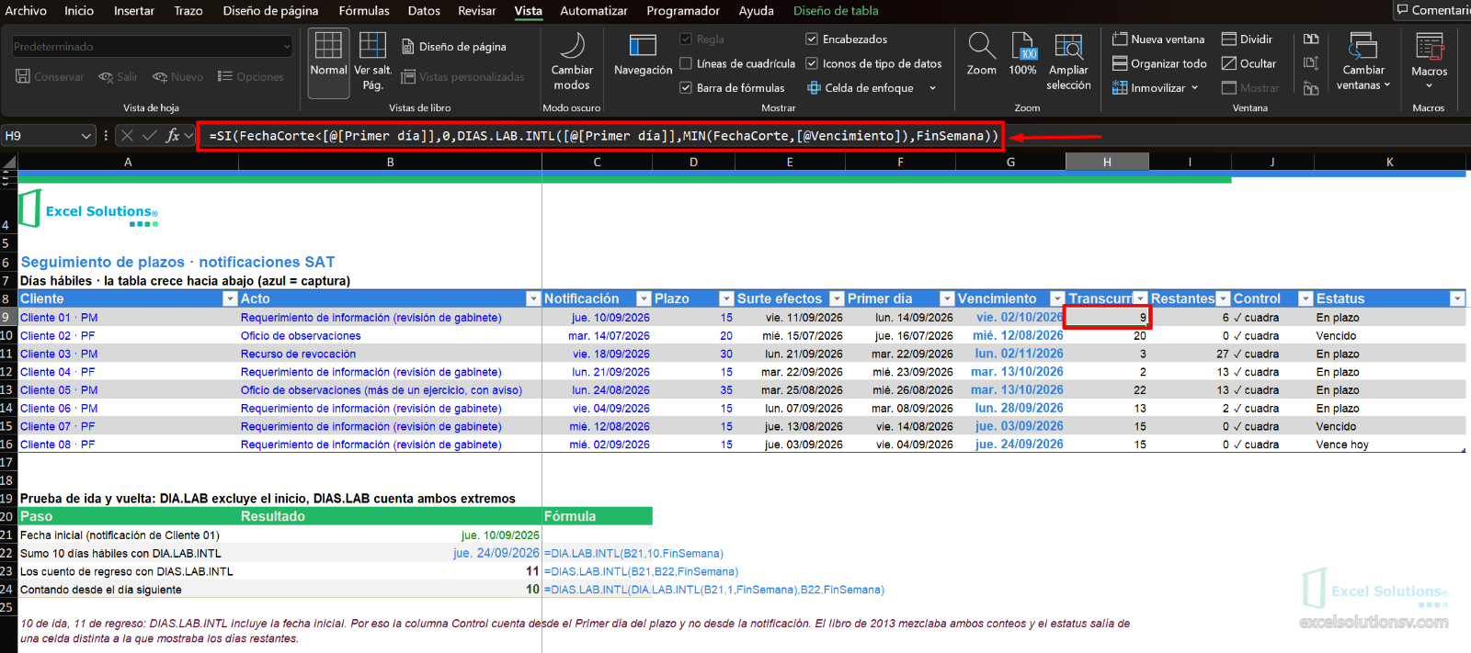
Task: Select the Transcurridos value 22 cell
Action: 1107,390
